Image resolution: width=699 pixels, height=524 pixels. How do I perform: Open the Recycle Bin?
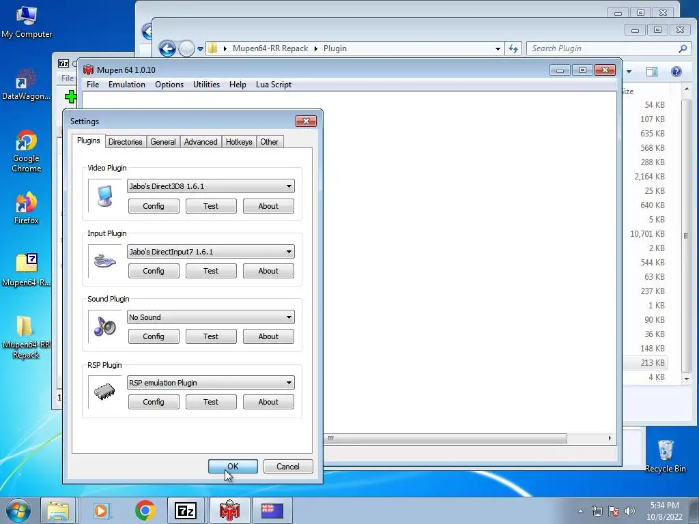665,455
